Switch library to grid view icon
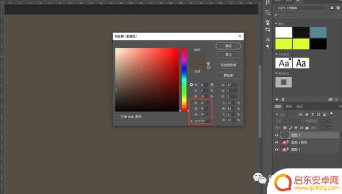342x194 pixels. coord(332,8)
